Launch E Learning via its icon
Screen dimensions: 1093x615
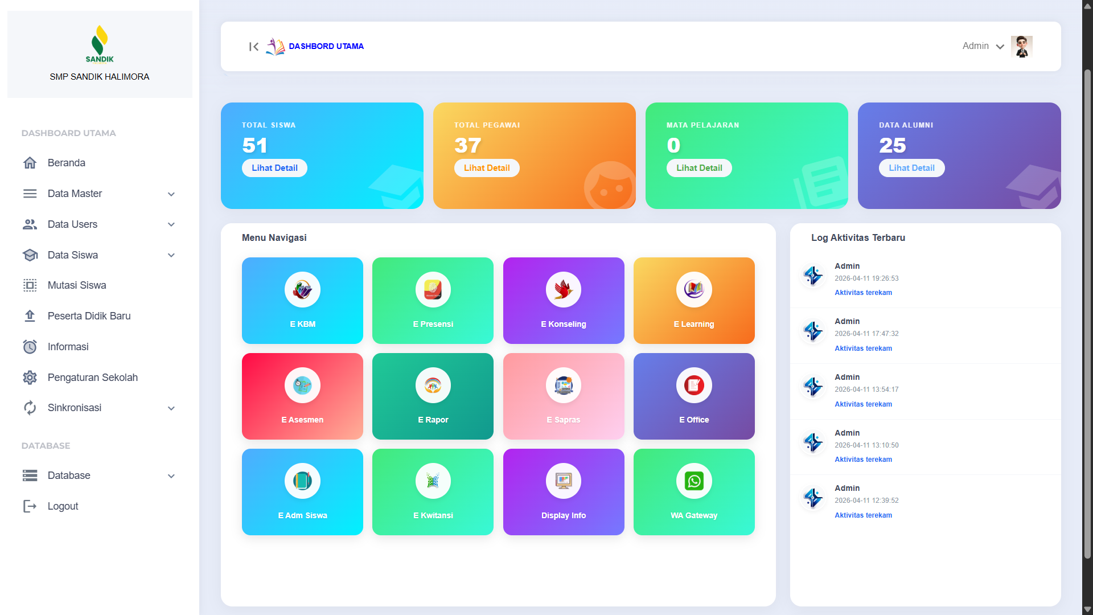point(693,289)
